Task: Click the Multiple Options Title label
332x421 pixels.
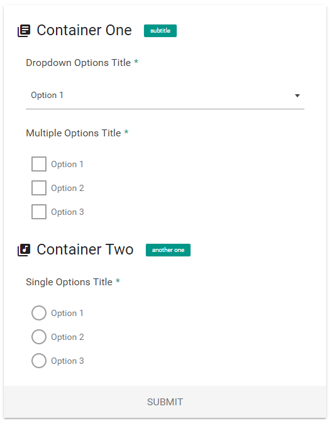Action: [74, 133]
